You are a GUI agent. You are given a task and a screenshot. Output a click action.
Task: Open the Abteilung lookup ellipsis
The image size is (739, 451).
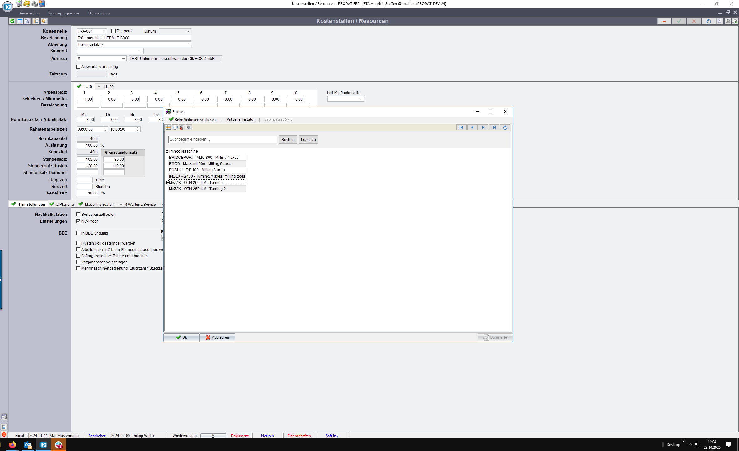pyautogui.click(x=188, y=44)
